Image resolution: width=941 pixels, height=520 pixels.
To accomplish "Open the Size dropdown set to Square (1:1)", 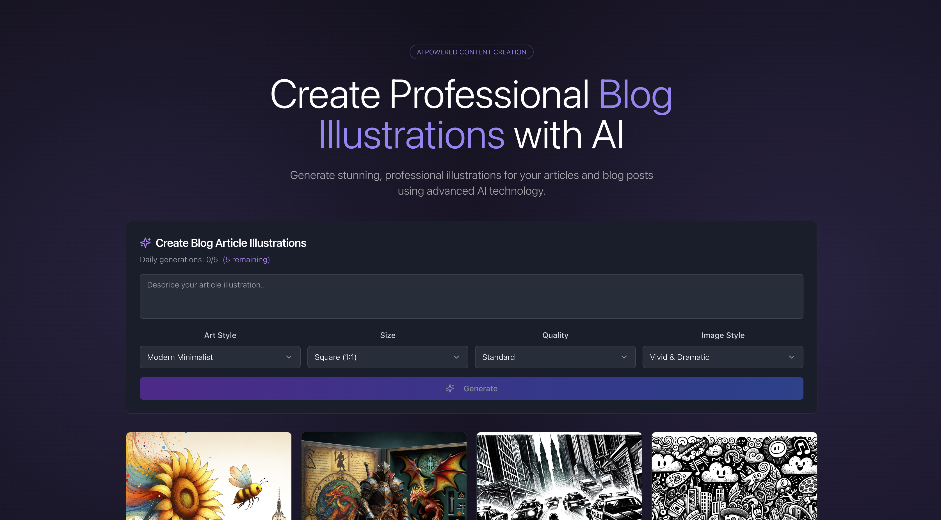I will tap(388, 357).
